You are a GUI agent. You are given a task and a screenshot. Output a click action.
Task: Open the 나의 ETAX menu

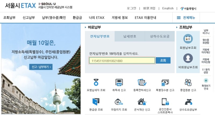[96, 18]
